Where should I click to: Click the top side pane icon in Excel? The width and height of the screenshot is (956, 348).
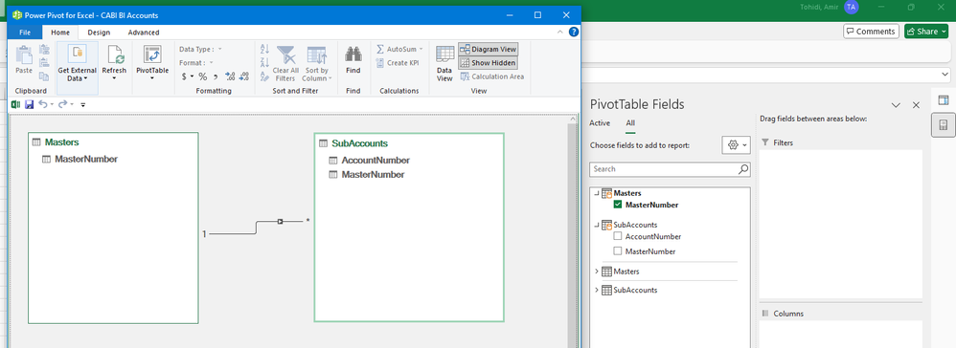tap(944, 99)
